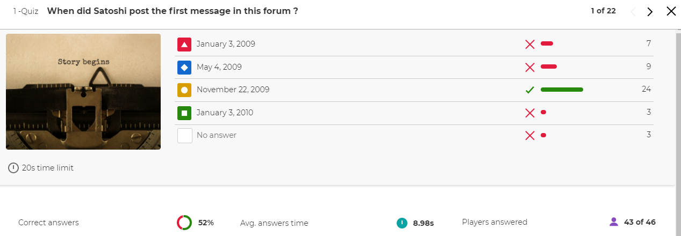Click the correct answers donut chart icon

pos(184,223)
